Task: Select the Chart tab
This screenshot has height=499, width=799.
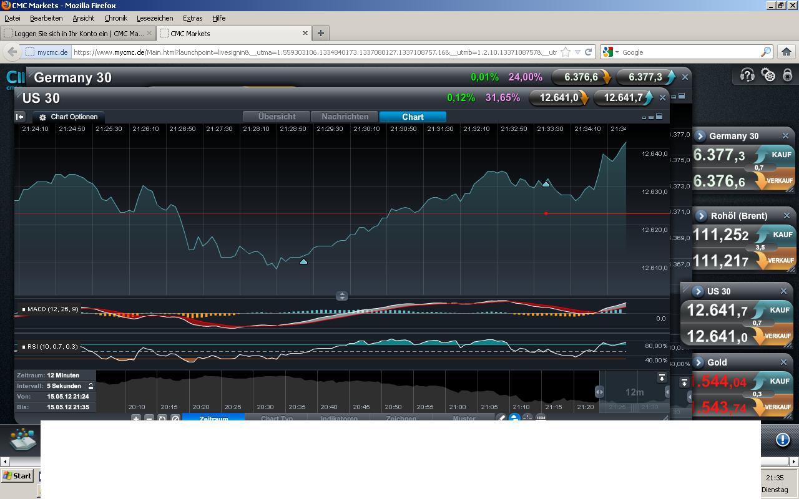Action: tap(413, 117)
